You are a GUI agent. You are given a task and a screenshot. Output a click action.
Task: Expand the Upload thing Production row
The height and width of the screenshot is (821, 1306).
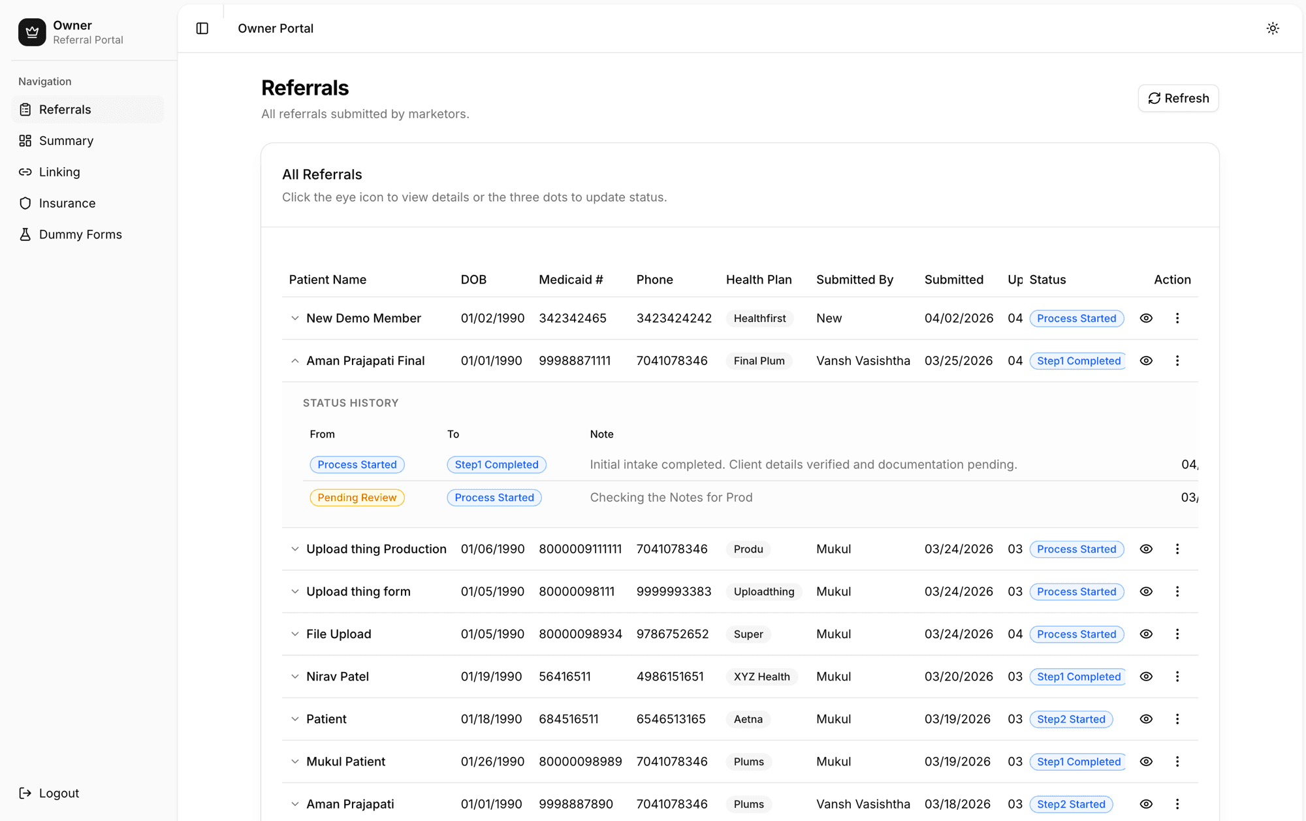tap(295, 549)
